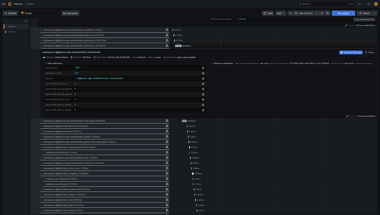Select Queries in the outline sidebar
This screenshot has height=215, width=380.
(16, 26)
